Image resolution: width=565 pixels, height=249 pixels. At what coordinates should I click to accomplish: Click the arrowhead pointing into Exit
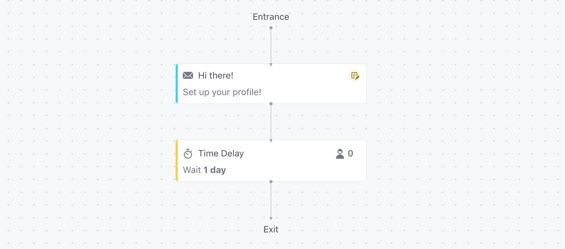click(x=271, y=219)
